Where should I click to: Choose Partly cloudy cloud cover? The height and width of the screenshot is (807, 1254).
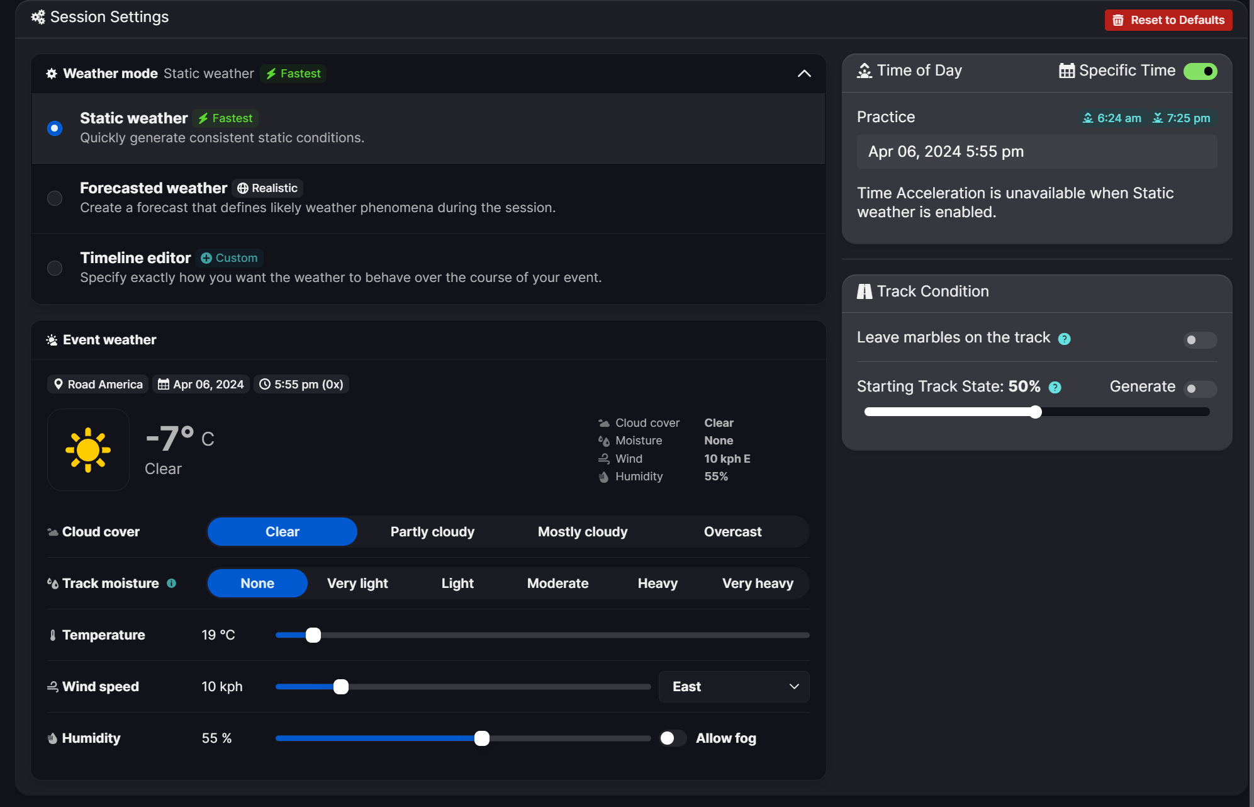click(x=432, y=532)
